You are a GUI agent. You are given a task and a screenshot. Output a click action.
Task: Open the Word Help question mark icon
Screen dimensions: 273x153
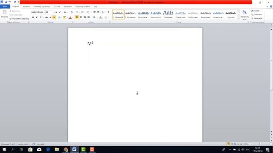coord(271,7)
